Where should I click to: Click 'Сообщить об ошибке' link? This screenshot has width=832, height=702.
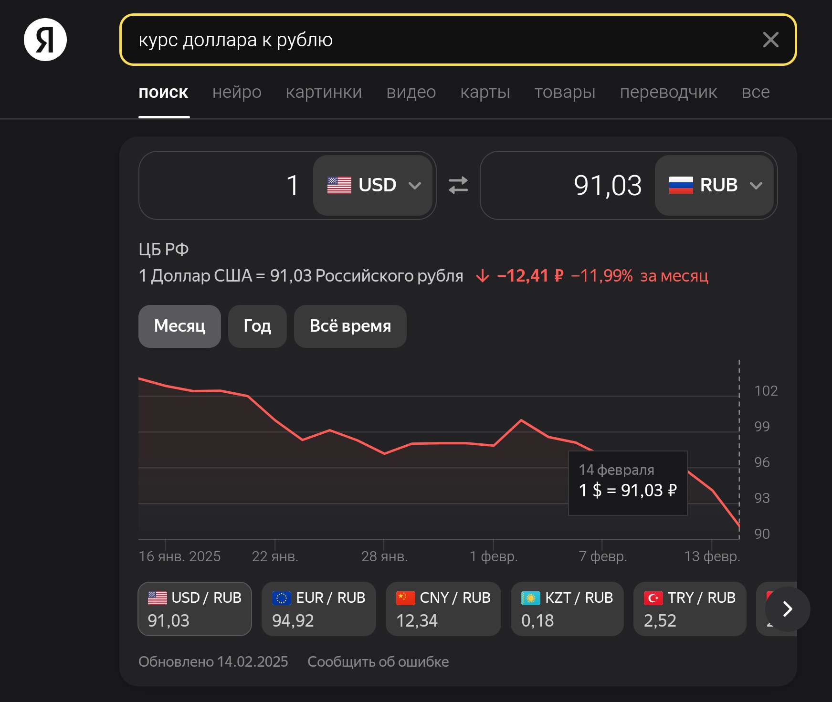tap(378, 662)
